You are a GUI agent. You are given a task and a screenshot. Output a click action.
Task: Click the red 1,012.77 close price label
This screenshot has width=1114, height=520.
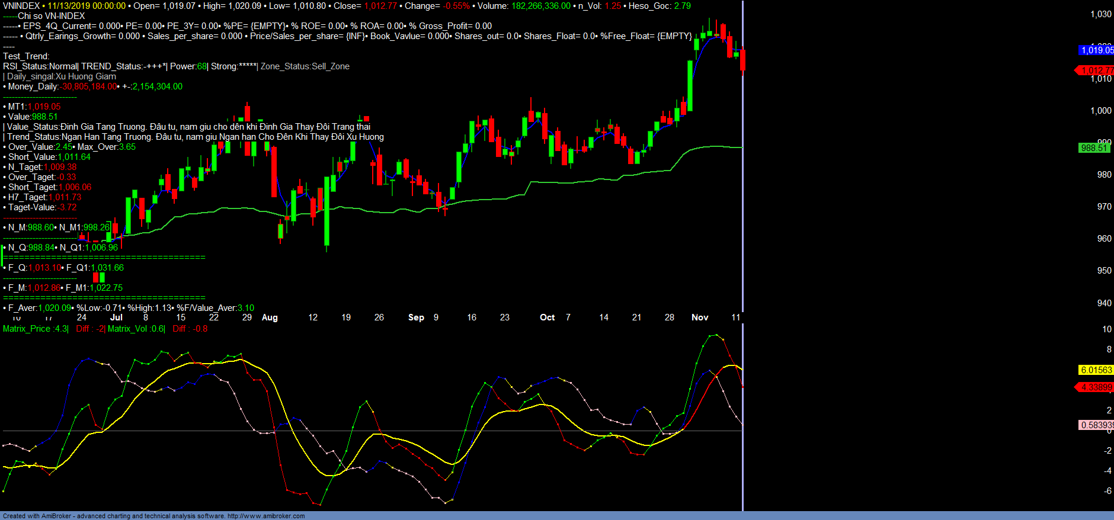(1096, 70)
